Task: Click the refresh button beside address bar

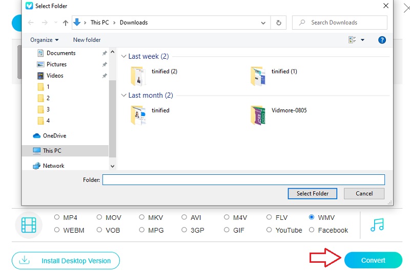Action: tap(278, 22)
